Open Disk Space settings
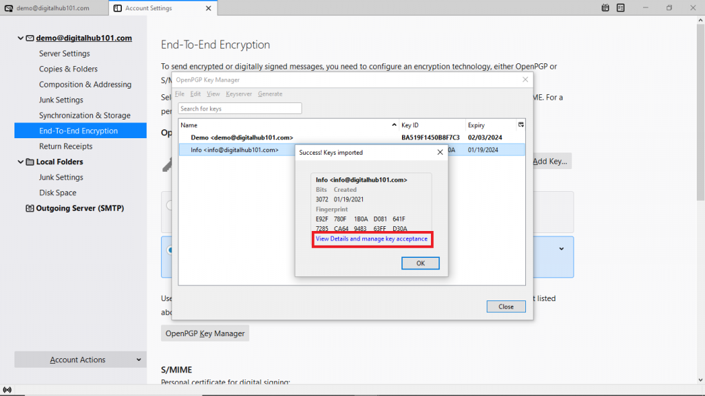Image resolution: width=705 pixels, height=396 pixels. tap(58, 192)
